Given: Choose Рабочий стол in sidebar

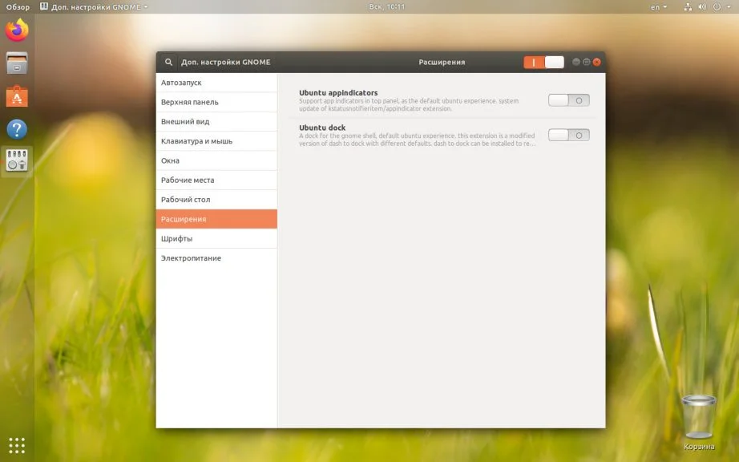Looking at the screenshot, I should click(x=216, y=200).
